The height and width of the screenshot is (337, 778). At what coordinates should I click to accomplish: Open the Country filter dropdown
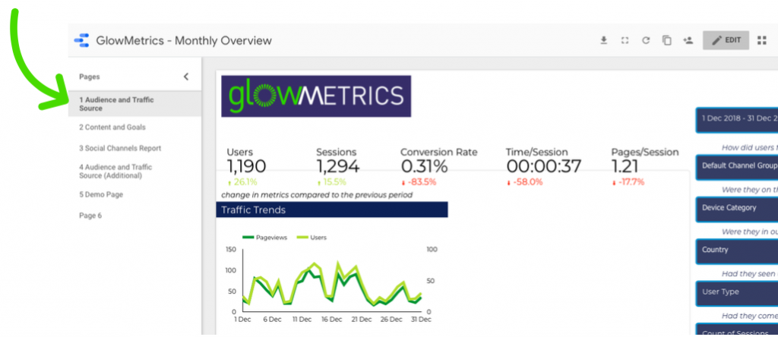point(735,250)
